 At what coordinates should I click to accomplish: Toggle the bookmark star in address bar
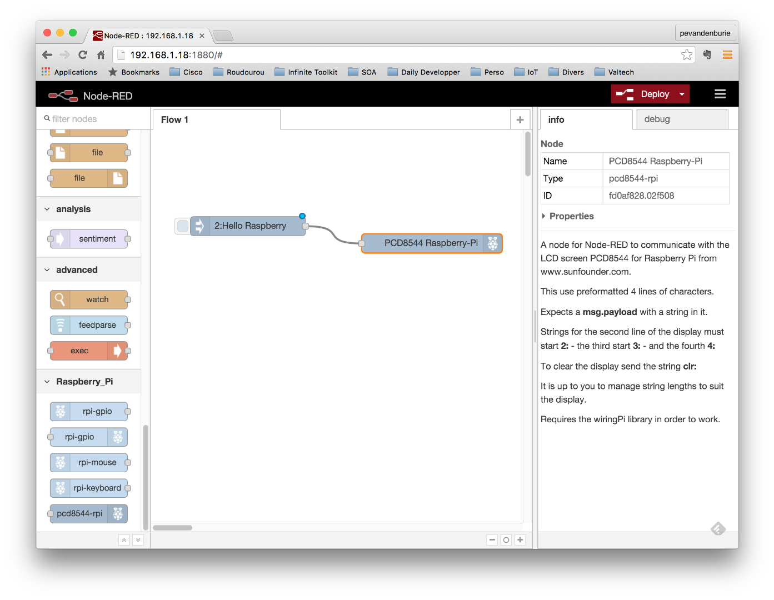coord(687,54)
